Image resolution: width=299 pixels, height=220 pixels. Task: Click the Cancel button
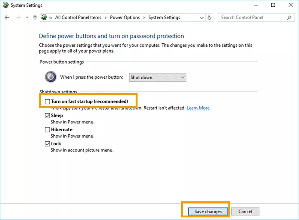tap(245, 212)
